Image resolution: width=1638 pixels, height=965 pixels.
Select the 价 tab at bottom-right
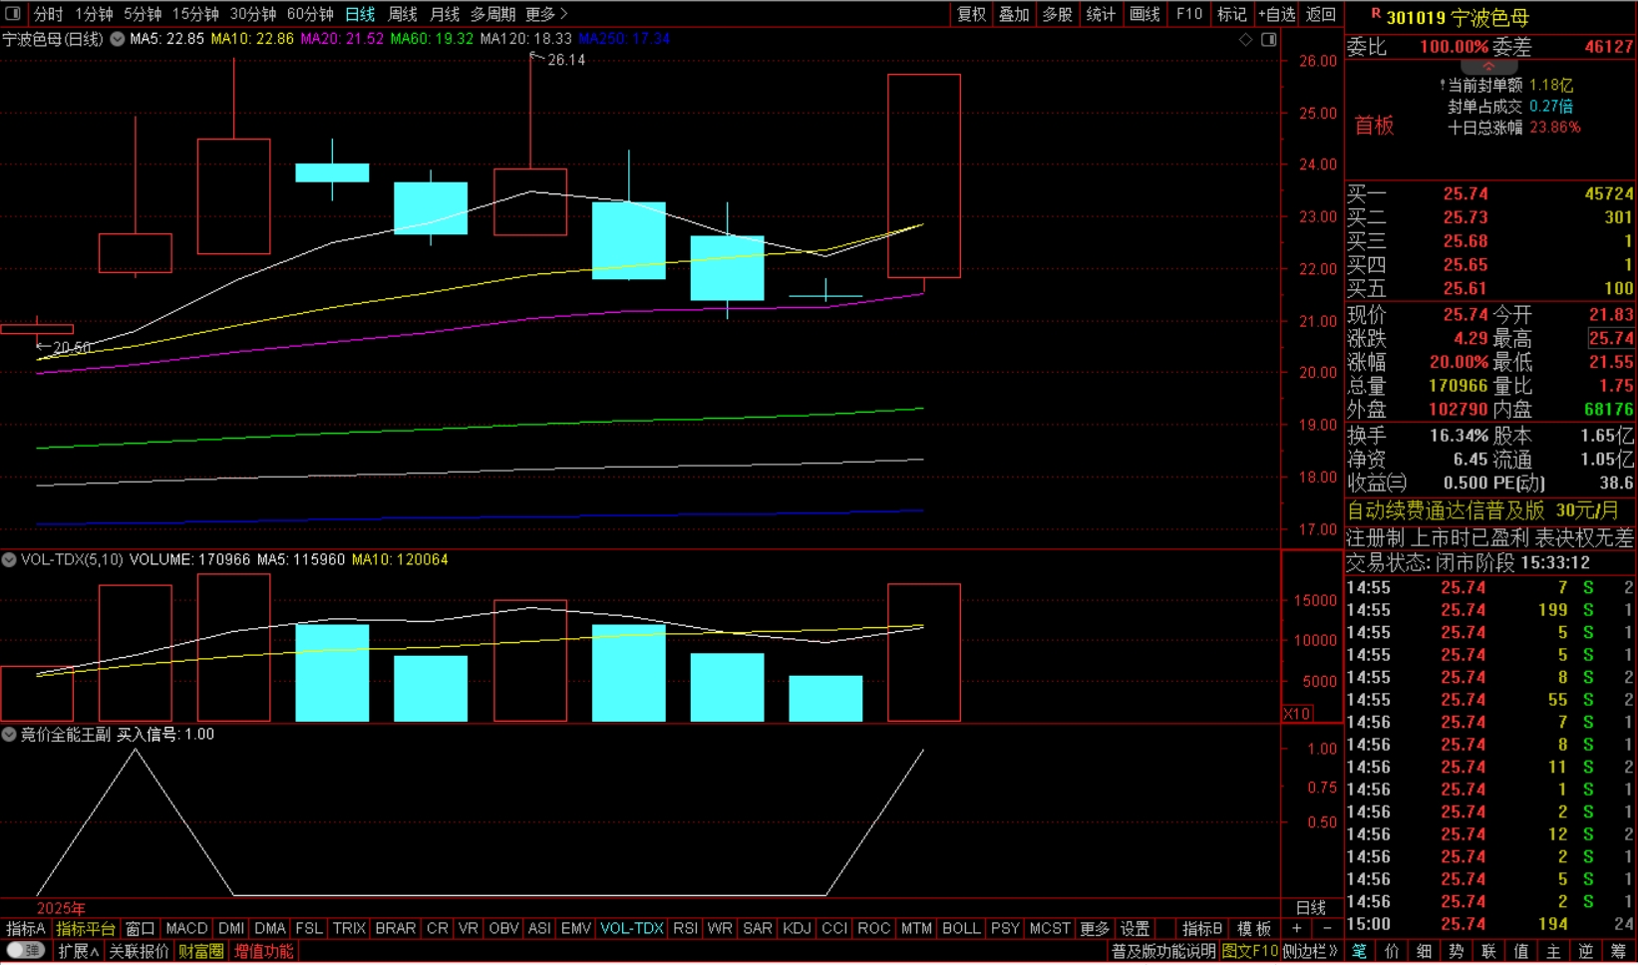[1392, 951]
